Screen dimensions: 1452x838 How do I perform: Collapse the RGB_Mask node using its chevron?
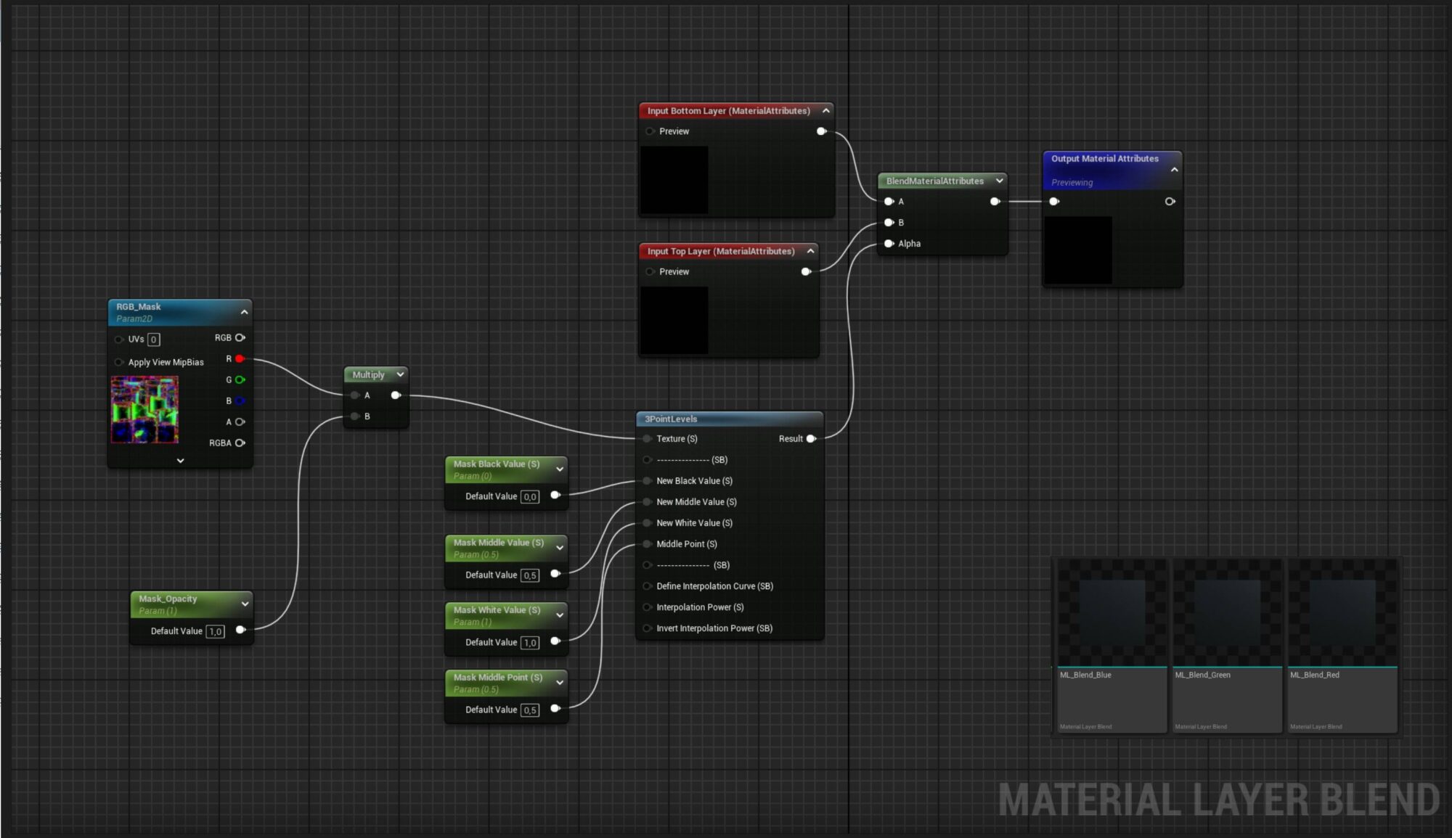click(x=245, y=312)
